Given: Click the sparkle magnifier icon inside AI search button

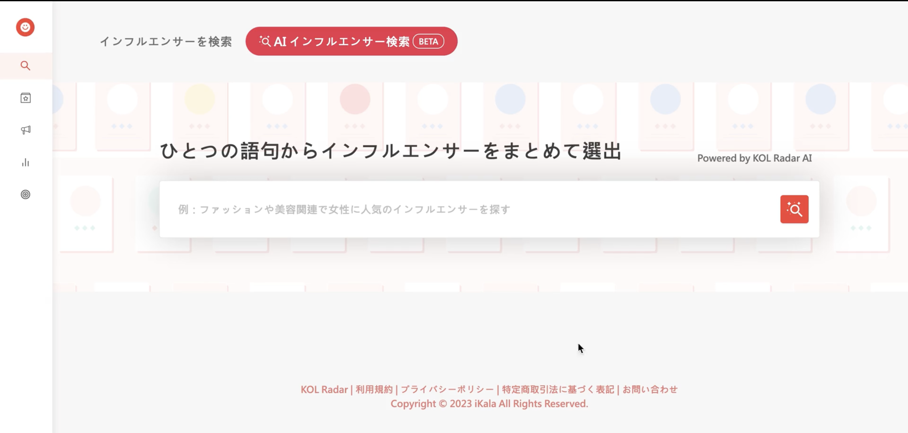Looking at the screenshot, I should pyautogui.click(x=265, y=41).
